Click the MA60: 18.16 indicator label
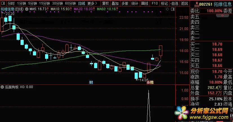 tap(107, 9)
